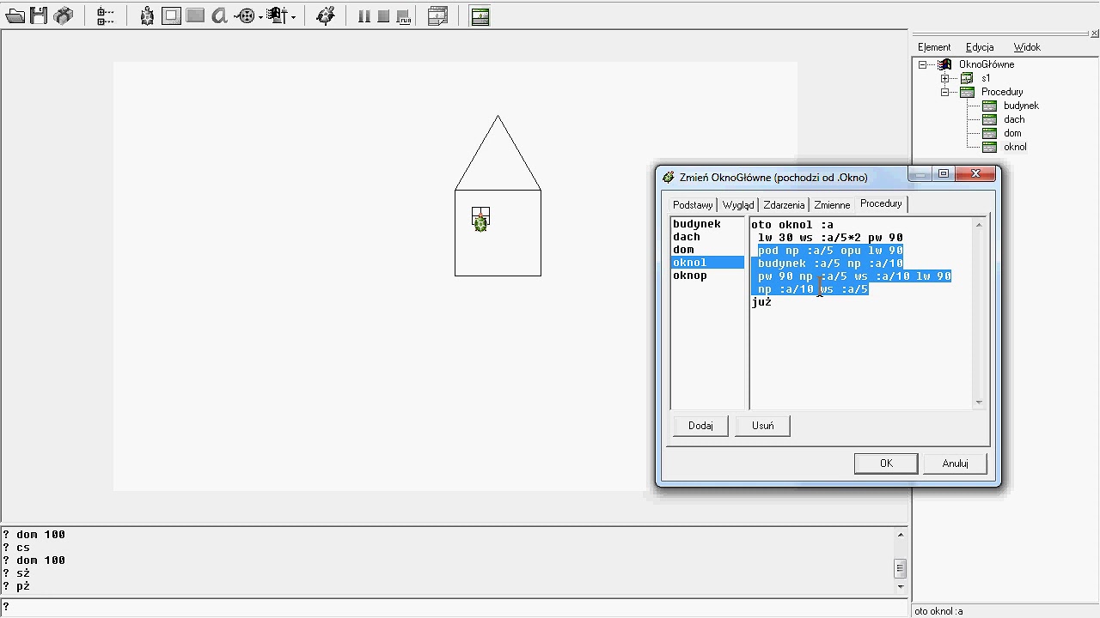Open a project with the folder icon
This screenshot has height=618, width=1100.
click(x=15, y=15)
